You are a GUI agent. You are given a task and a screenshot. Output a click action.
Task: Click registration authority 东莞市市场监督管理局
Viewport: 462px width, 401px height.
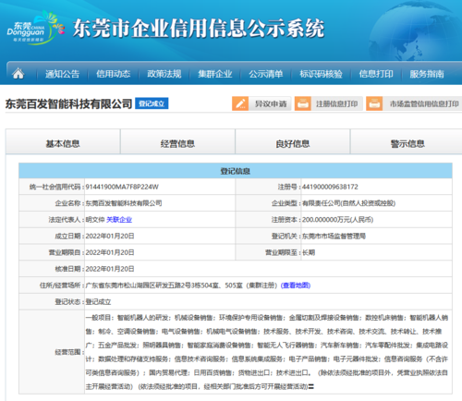[334, 237]
